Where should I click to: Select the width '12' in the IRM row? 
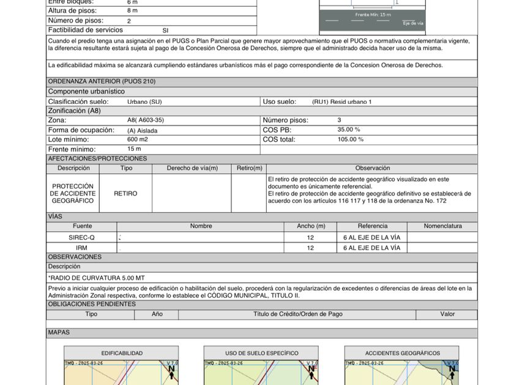[310, 248]
